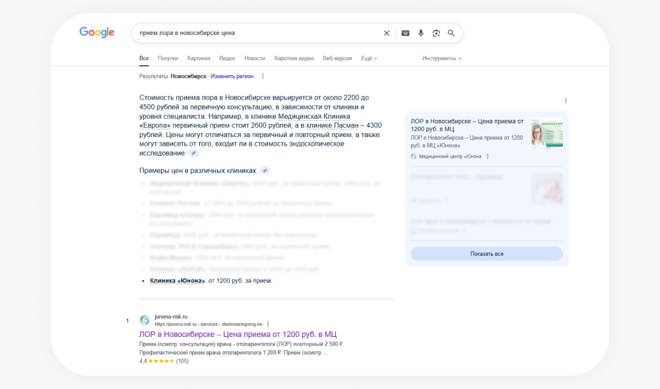The width and height of the screenshot is (660, 389).
Task: Click the source link chip after the overview paragraph
Action: [193, 153]
